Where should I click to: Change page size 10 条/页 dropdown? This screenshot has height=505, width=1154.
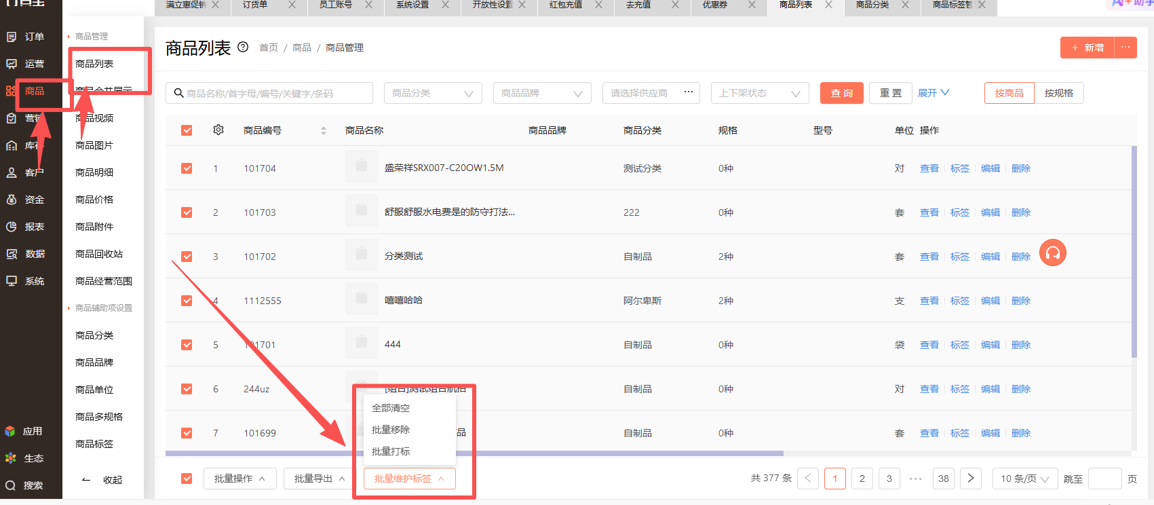pos(1024,479)
